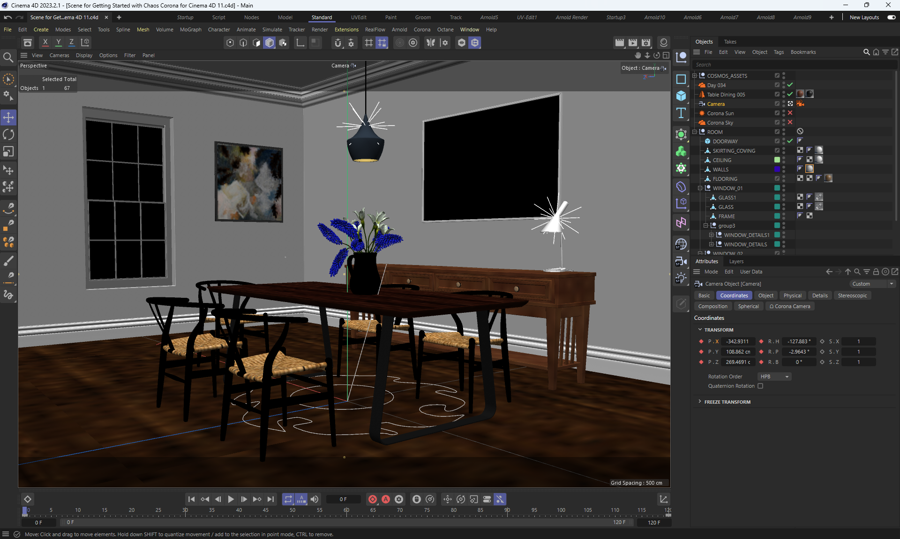Click the P.X coordinate input field
The width and height of the screenshot is (900, 539).
pyautogui.click(x=738, y=341)
